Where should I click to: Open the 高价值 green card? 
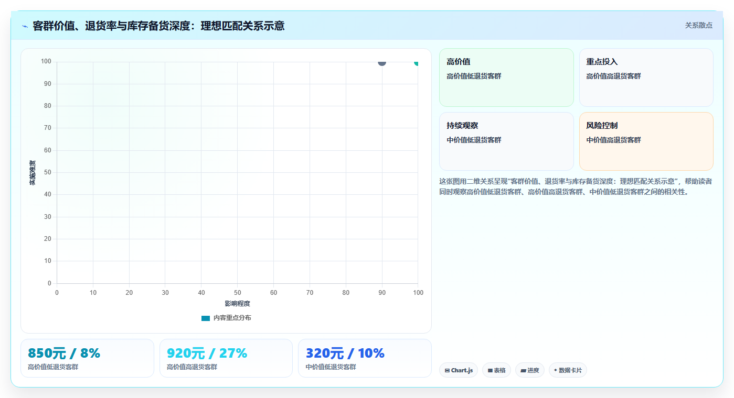506,78
